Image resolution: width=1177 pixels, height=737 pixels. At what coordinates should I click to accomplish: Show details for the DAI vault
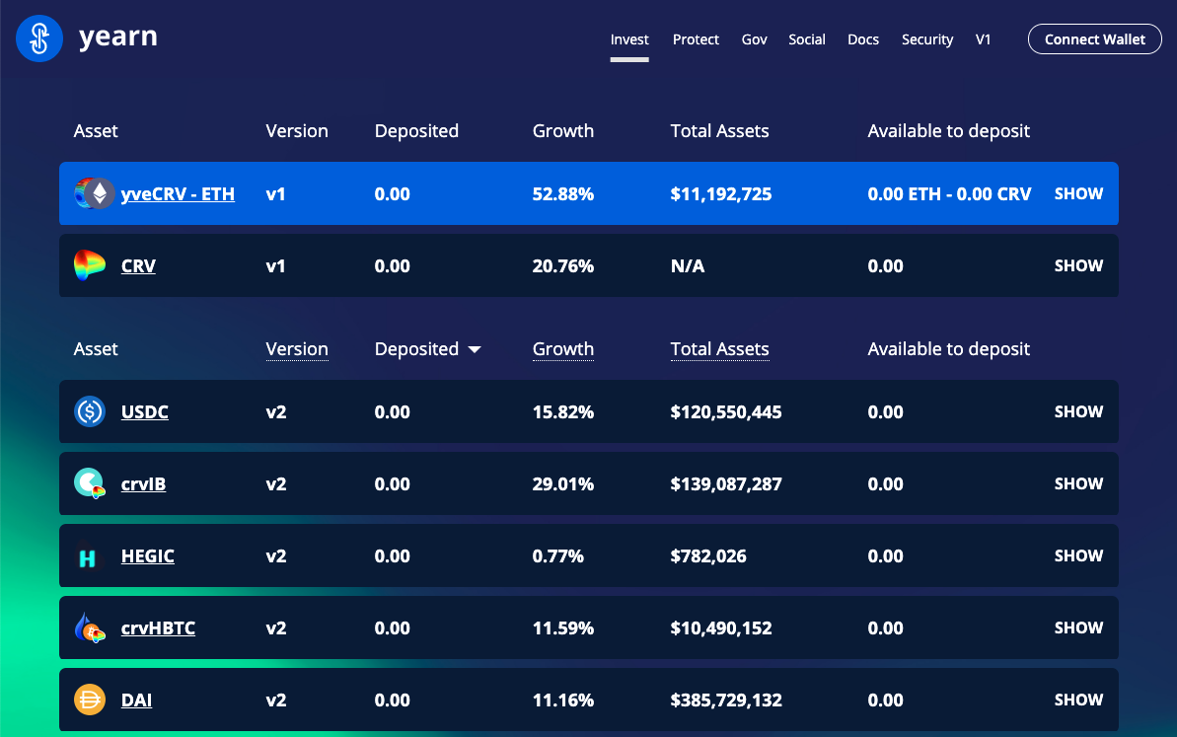click(1078, 700)
